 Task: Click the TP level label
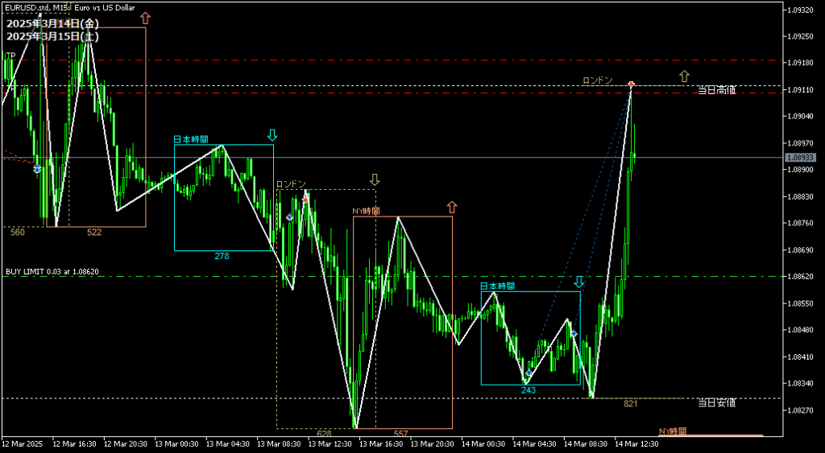(10, 56)
